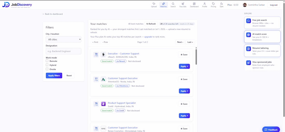
Task: Apply to the Zuddl Product Support job
Action: pyautogui.click(x=184, y=116)
